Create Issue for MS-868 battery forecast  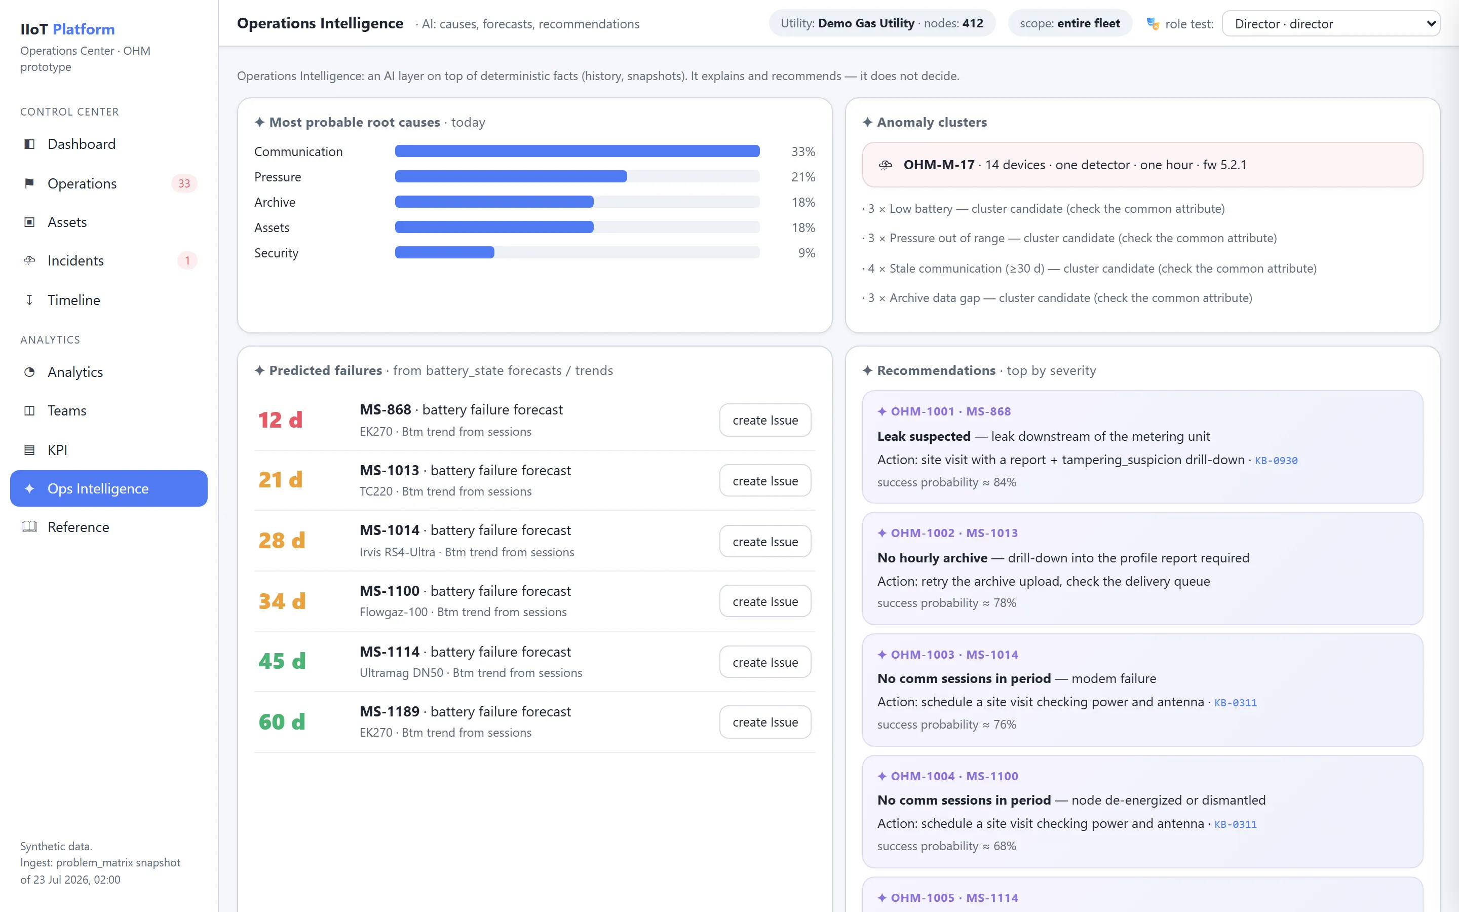coord(765,420)
